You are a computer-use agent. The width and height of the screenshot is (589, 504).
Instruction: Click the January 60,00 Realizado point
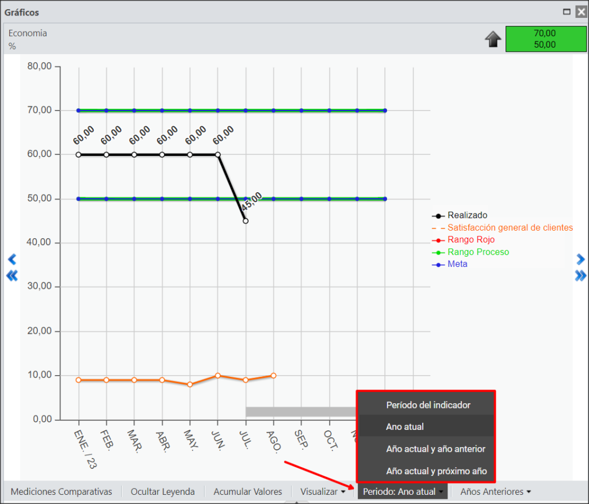(x=78, y=154)
